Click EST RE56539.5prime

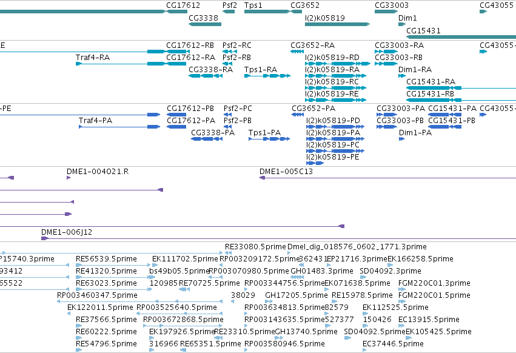pos(106,259)
